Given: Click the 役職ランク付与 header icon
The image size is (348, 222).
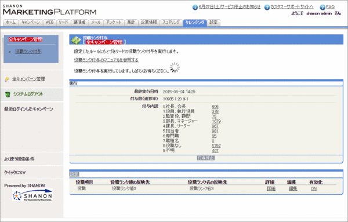Looking at the screenshot, I should click(x=76, y=40).
